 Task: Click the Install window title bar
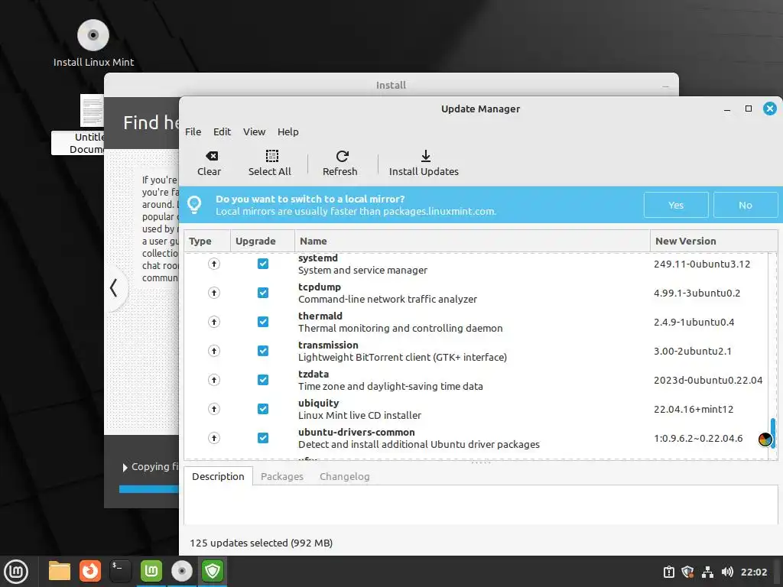pos(391,85)
